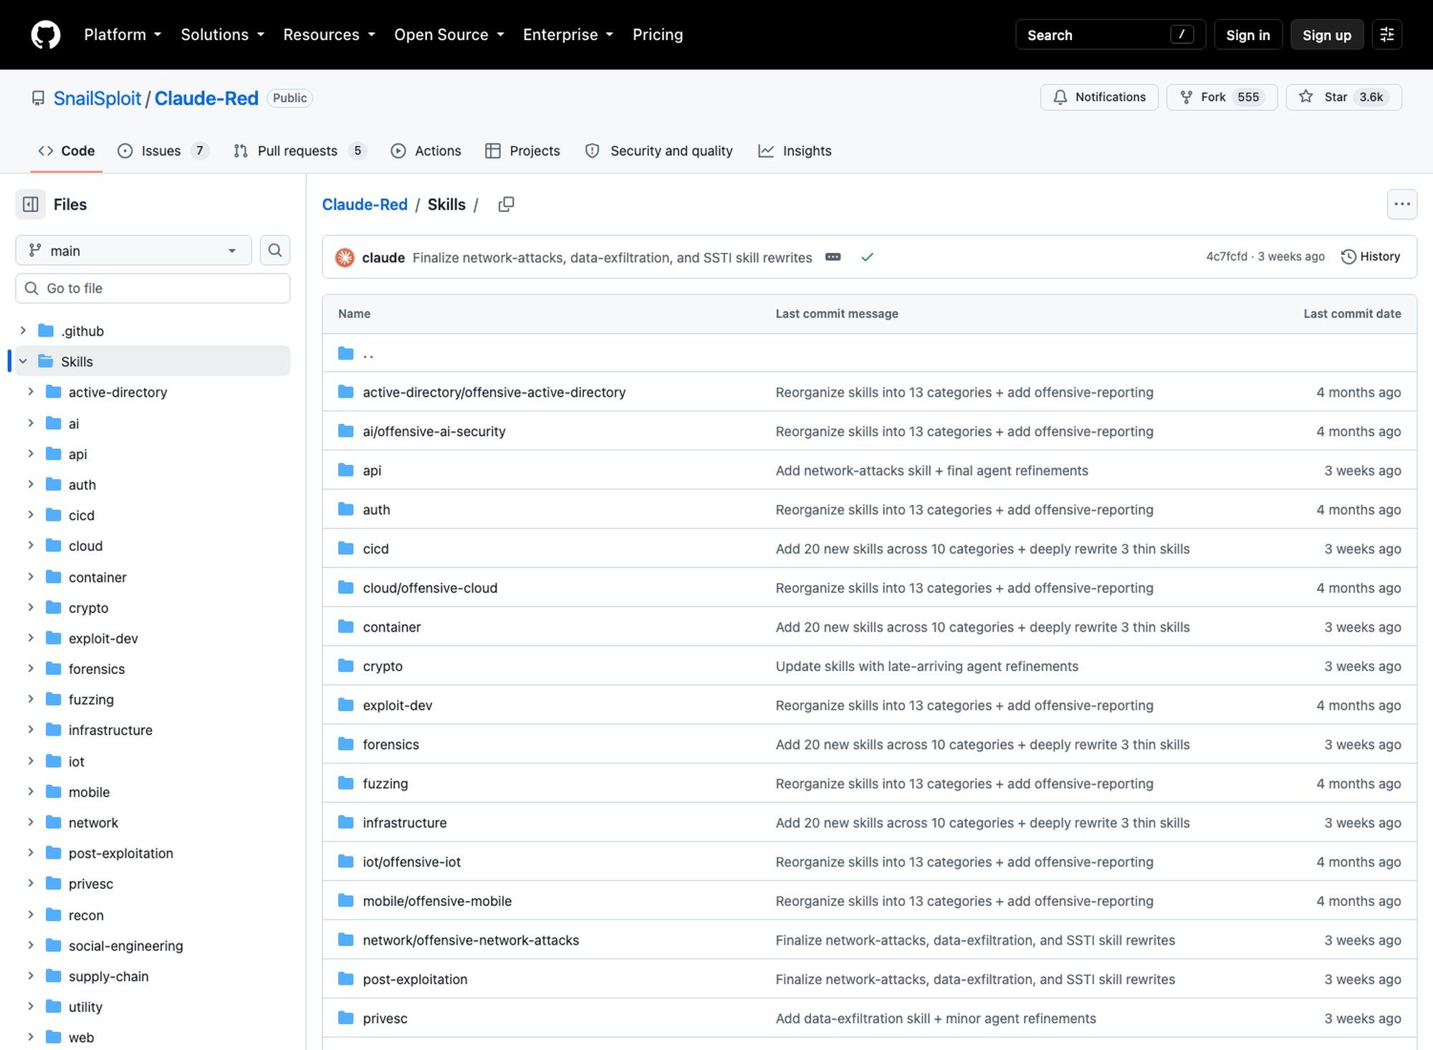The width and height of the screenshot is (1433, 1050).
Task: Open the Resources menu
Action: [329, 34]
